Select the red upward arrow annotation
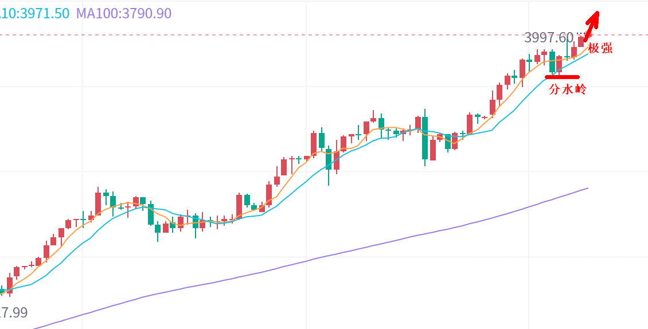The width and height of the screenshot is (648, 329). (x=592, y=25)
